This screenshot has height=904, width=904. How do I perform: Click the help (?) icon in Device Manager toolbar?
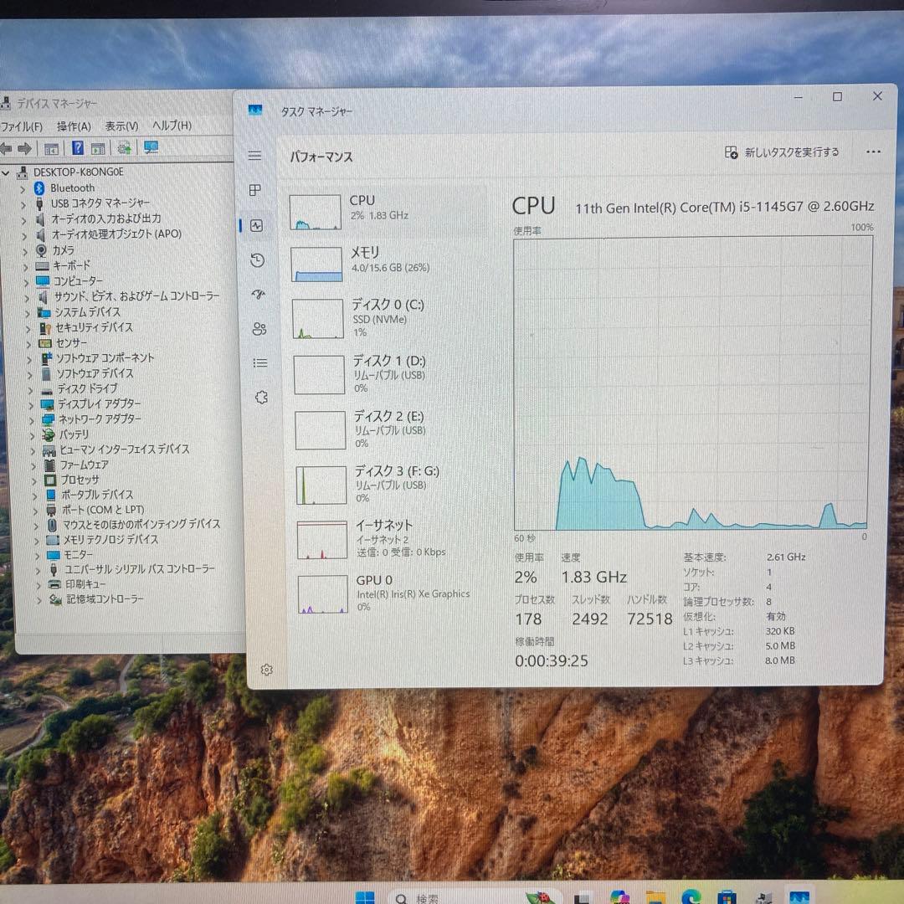tap(77, 148)
